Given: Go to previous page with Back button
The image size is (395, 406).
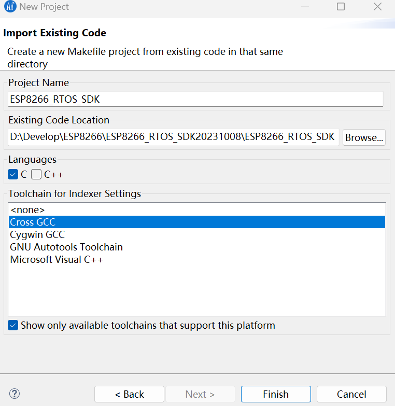Looking at the screenshot, I should coord(129,394).
